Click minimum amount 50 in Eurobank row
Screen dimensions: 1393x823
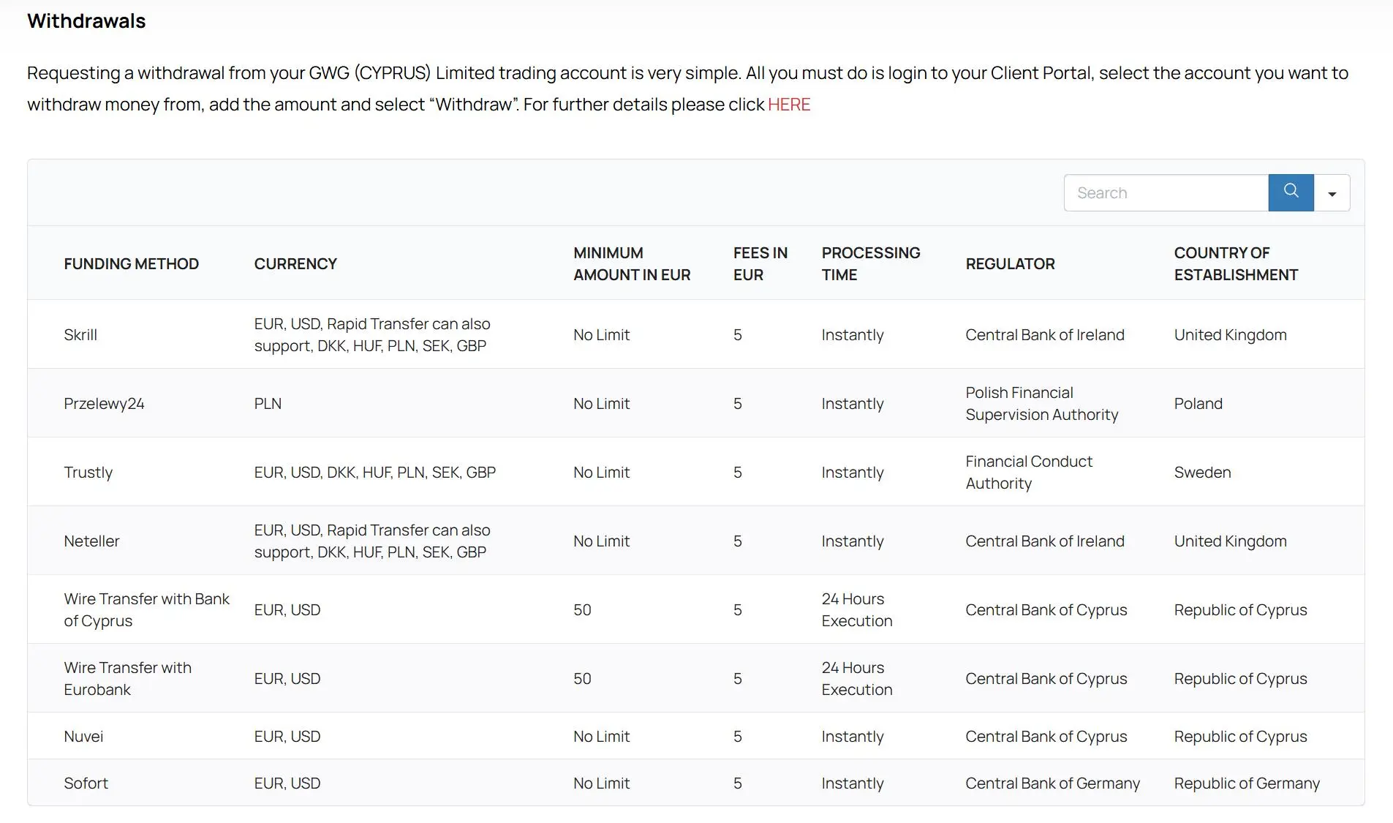point(582,678)
